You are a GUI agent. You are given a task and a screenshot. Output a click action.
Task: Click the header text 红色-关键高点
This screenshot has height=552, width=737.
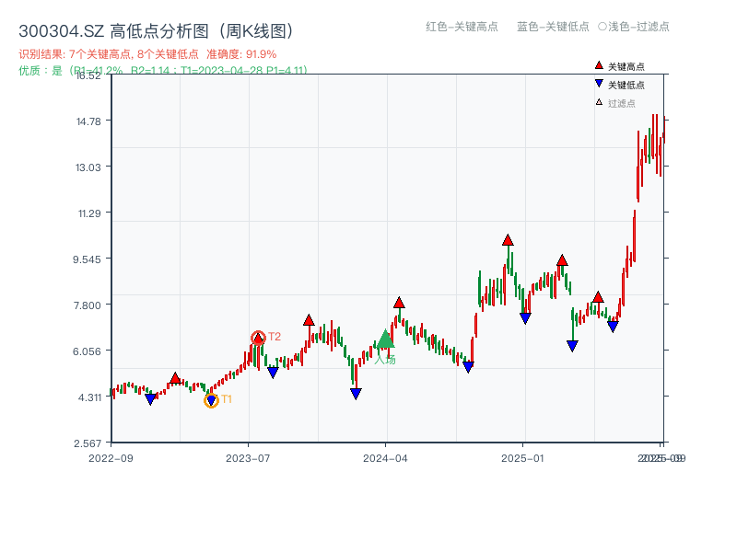click(462, 27)
